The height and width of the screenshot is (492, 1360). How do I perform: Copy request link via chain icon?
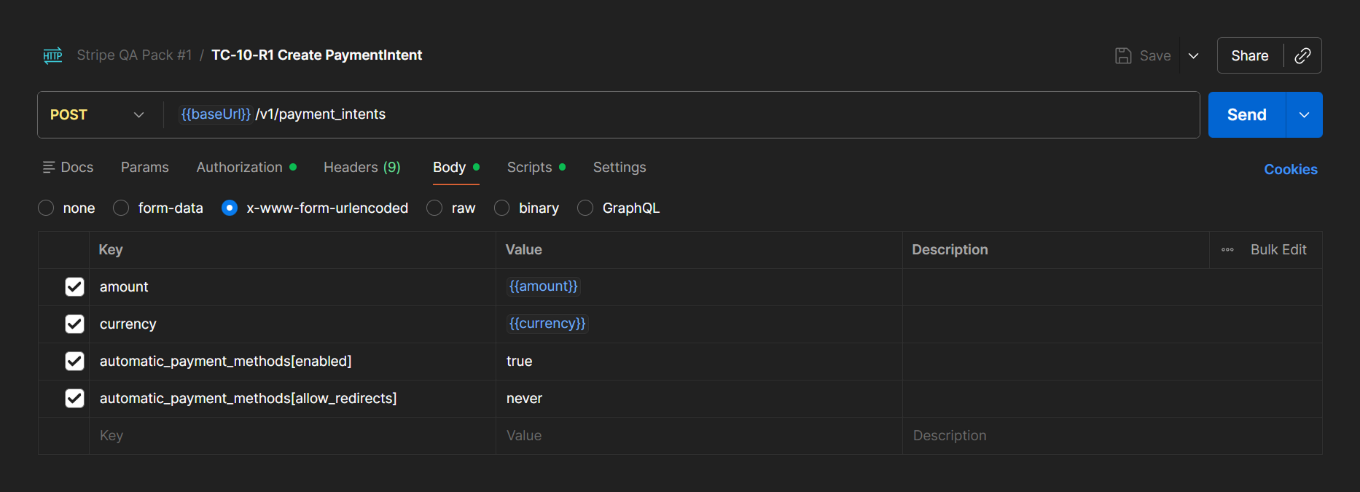coord(1302,55)
